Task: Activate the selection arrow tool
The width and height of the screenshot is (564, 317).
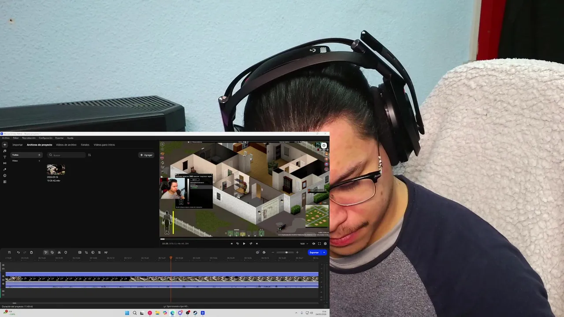Action: point(46,252)
